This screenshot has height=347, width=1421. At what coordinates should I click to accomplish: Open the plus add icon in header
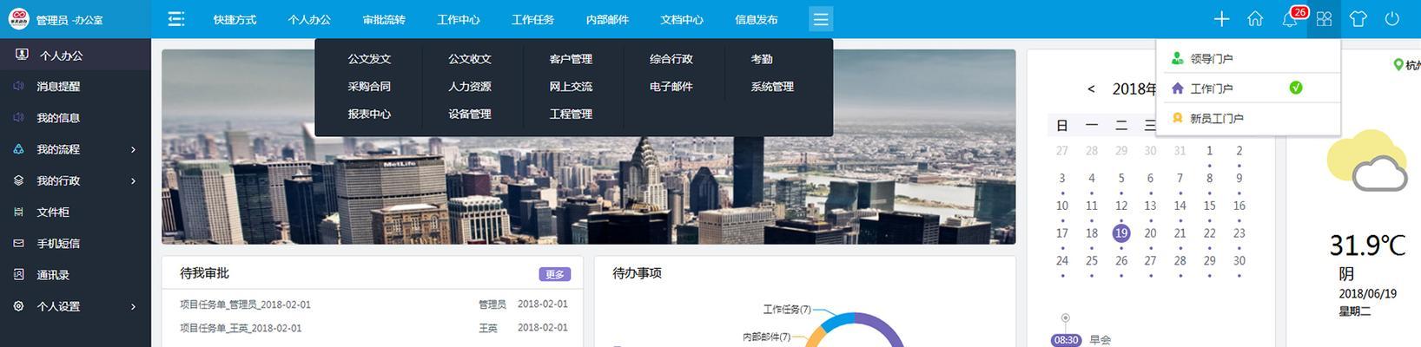pyautogui.click(x=1221, y=19)
